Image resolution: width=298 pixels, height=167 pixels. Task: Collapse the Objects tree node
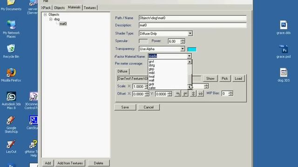coord(45,14)
